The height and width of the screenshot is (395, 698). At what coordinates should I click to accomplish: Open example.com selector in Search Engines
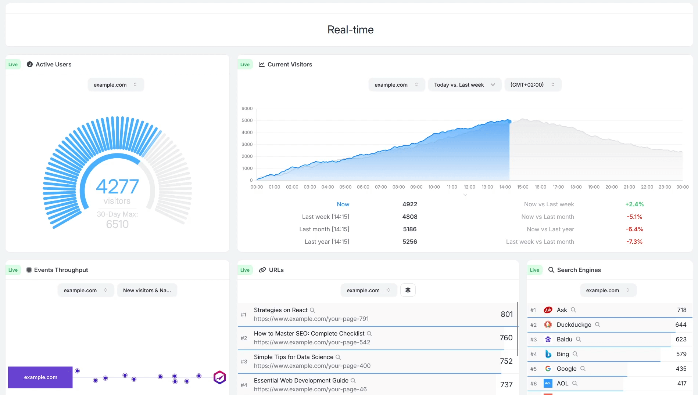tap(608, 290)
